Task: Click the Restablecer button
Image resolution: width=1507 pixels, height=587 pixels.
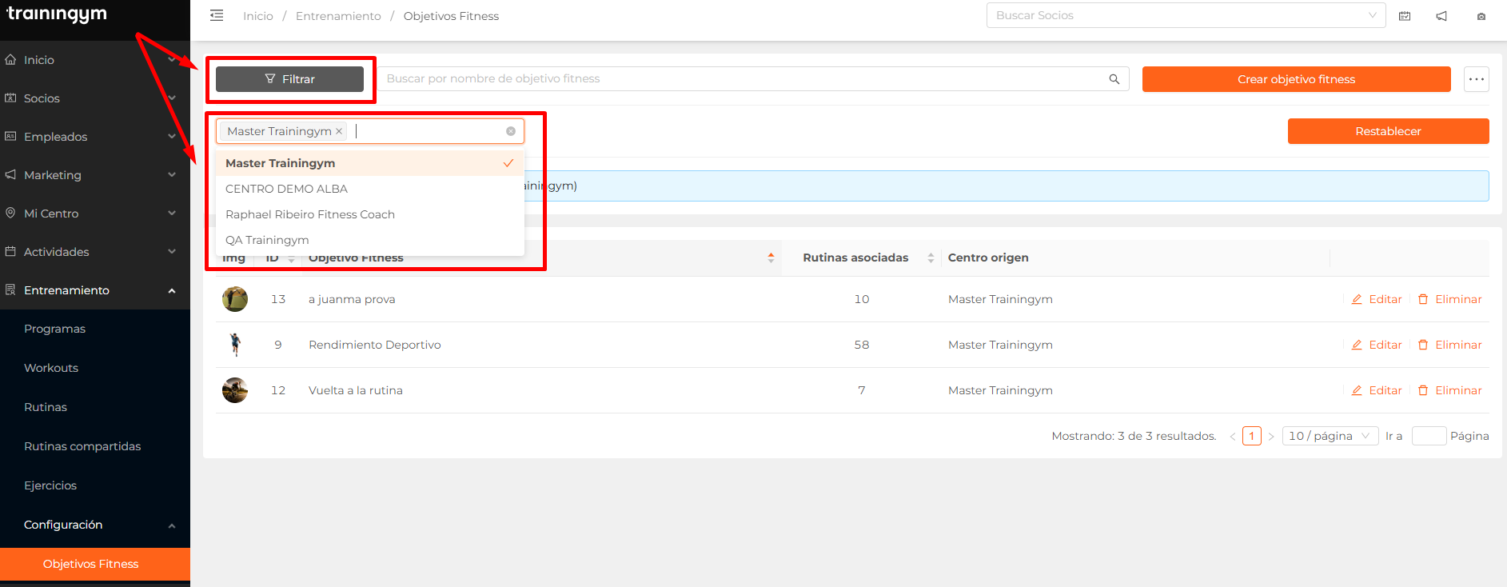Action: coord(1388,131)
